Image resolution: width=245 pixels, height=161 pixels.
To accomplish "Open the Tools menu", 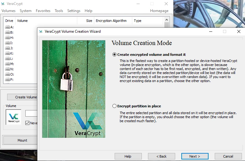I will [59, 11].
